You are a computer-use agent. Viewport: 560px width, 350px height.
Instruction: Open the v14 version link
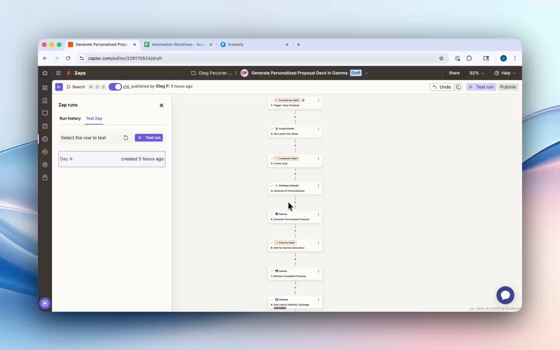pos(126,87)
